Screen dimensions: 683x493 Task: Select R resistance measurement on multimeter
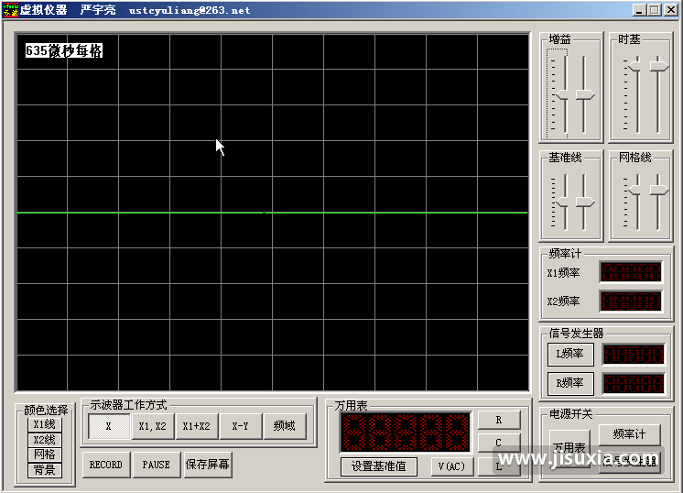point(499,420)
